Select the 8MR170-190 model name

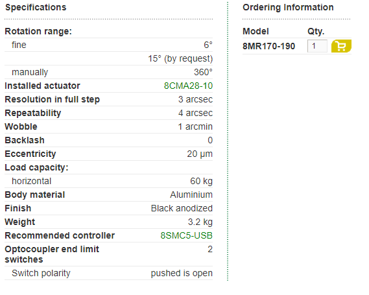pos(268,46)
